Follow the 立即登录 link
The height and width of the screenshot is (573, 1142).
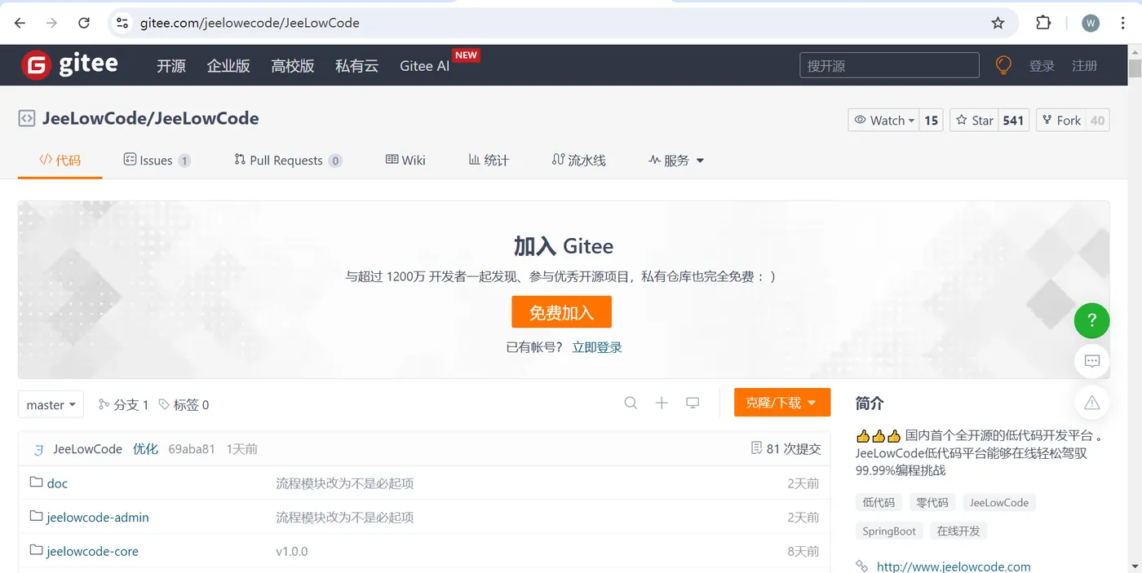click(x=597, y=347)
